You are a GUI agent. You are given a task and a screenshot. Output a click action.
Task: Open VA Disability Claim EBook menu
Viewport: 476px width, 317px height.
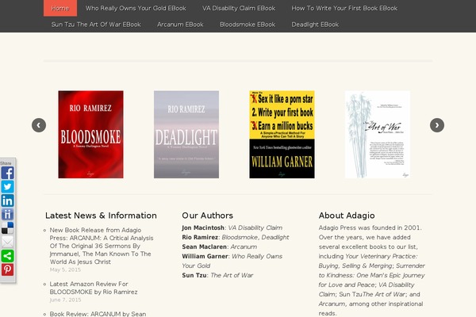click(239, 8)
